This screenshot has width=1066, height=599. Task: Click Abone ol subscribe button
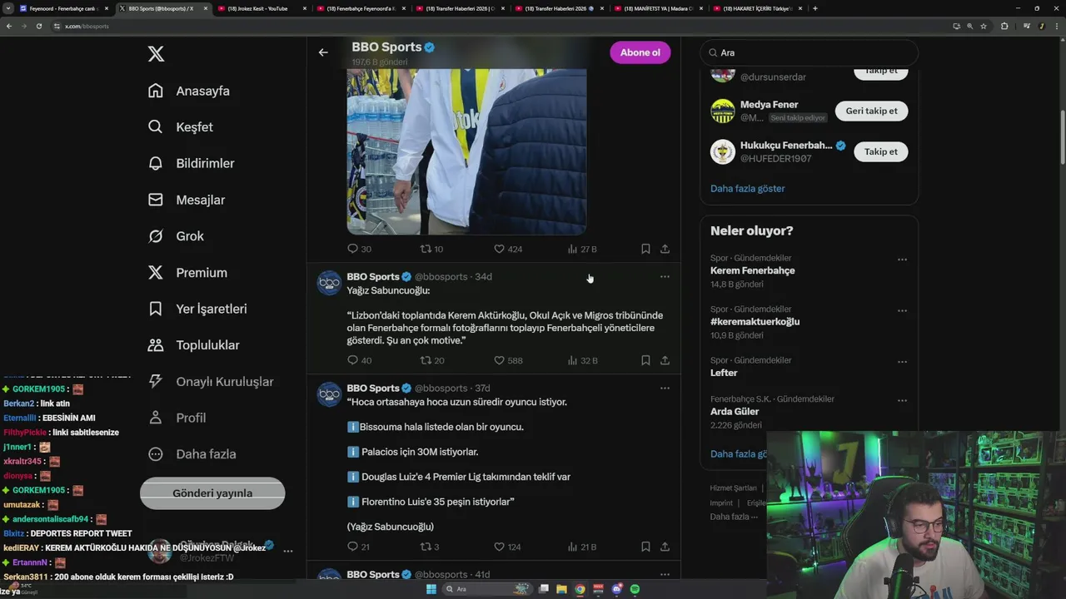pos(640,52)
